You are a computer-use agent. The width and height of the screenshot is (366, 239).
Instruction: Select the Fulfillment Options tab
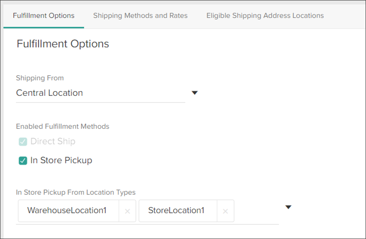[43, 16]
